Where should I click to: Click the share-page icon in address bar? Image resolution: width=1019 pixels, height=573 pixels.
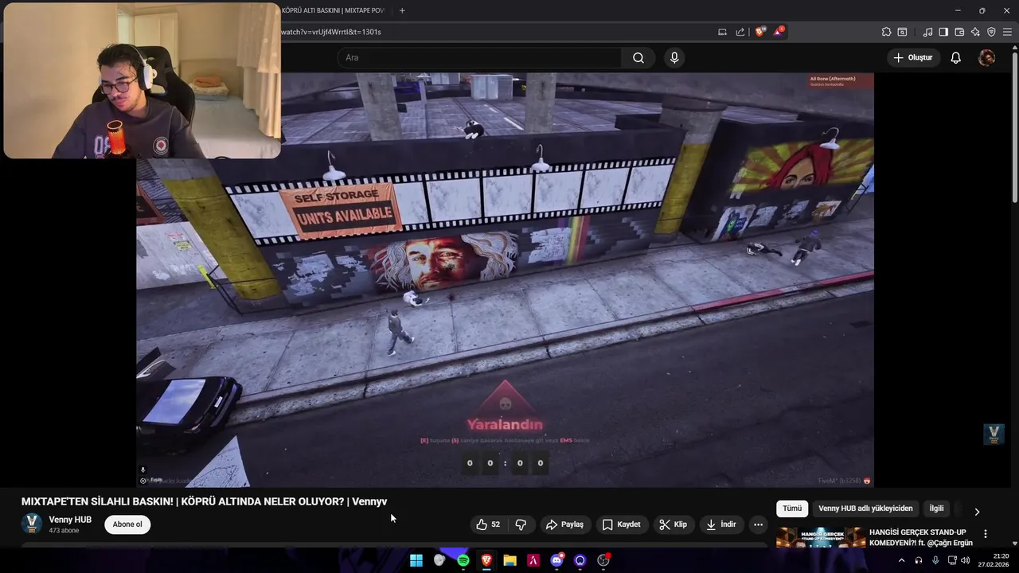pos(740,32)
